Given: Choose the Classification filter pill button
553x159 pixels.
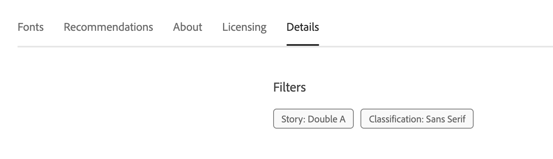Looking at the screenshot, I should pos(417,119).
